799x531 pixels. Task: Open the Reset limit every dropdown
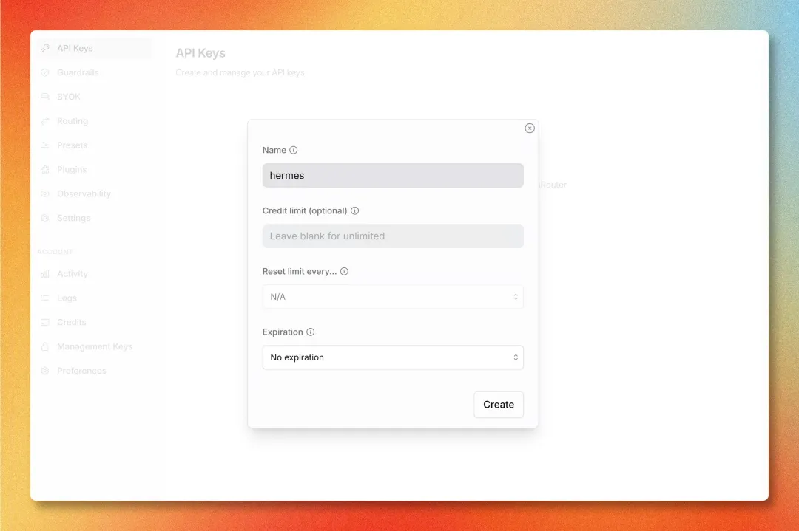point(393,297)
